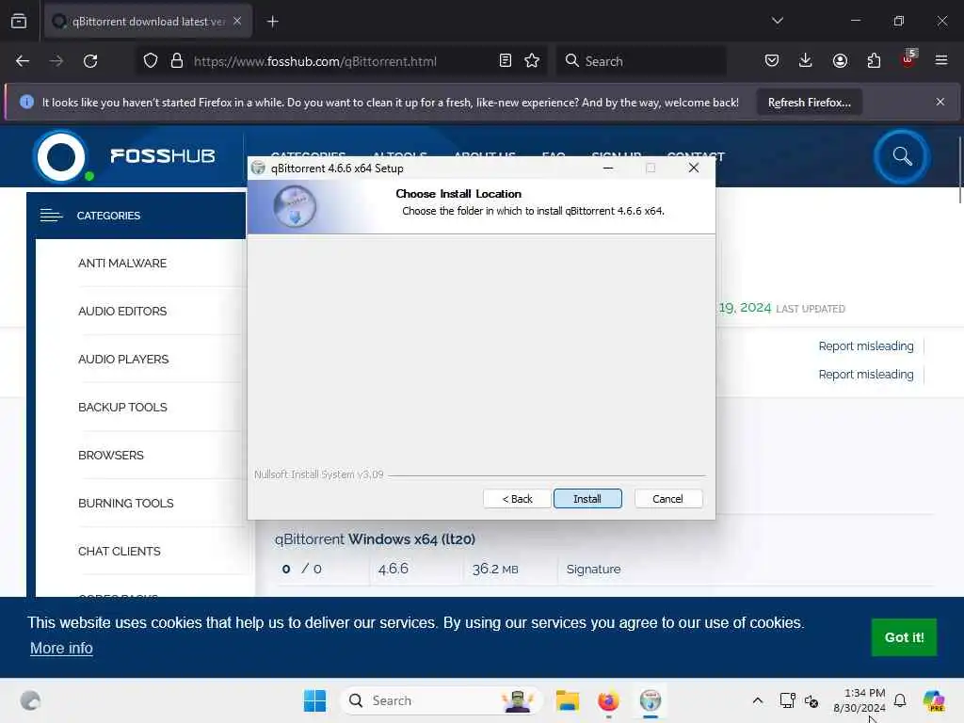Click the URL address field
The image size is (964, 723).
(342, 61)
